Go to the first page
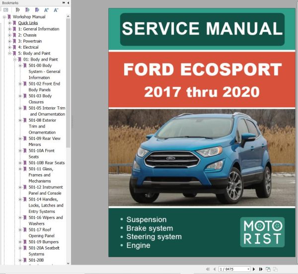Viewport: 298px width, 274px height. pos(208,269)
